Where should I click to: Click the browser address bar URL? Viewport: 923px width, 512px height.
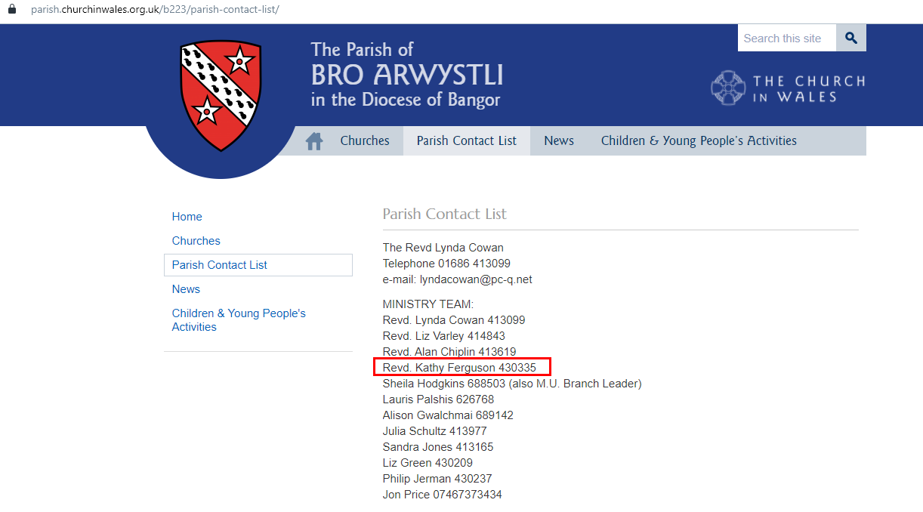155,10
